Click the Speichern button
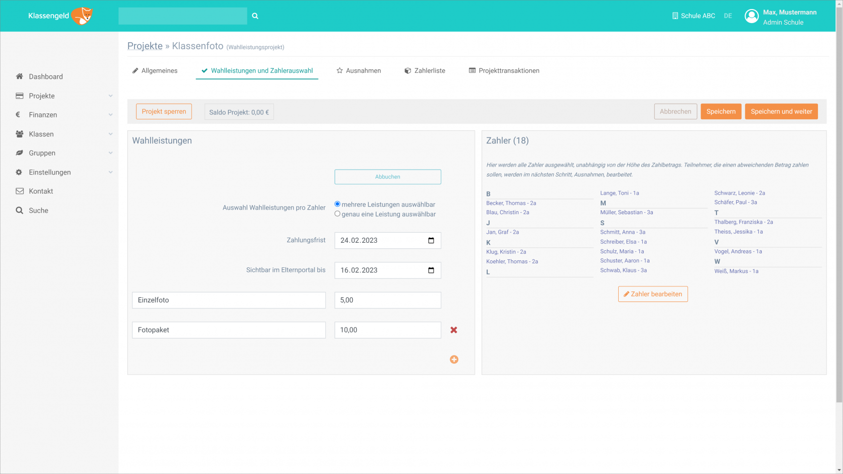 click(721, 111)
